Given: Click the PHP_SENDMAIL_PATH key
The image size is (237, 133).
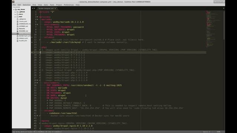Looking at the screenshot, I should 58,85.
